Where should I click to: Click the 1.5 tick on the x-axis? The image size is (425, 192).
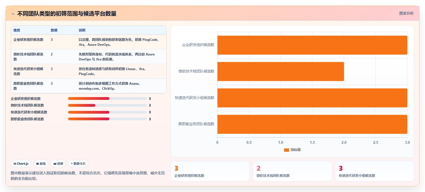[312, 143]
